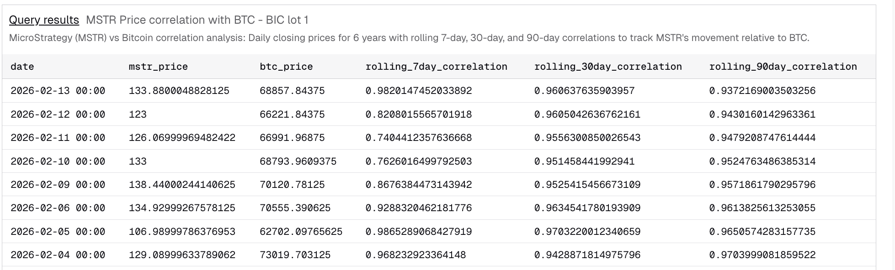The height and width of the screenshot is (270, 895).
Task: Select the date column header
Action: (x=22, y=67)
